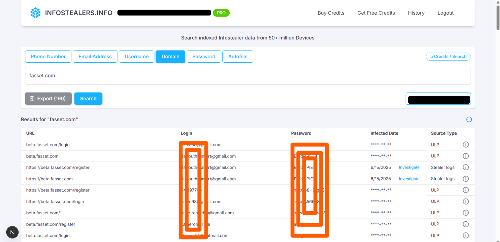
Task: Switch to the Email Address search tab
Action: [x=95, y=56]
